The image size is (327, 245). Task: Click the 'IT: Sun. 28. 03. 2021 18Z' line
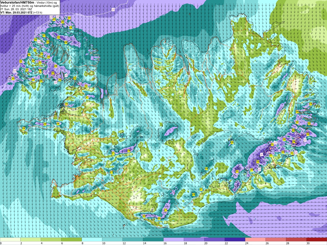[x=16, y=9]
